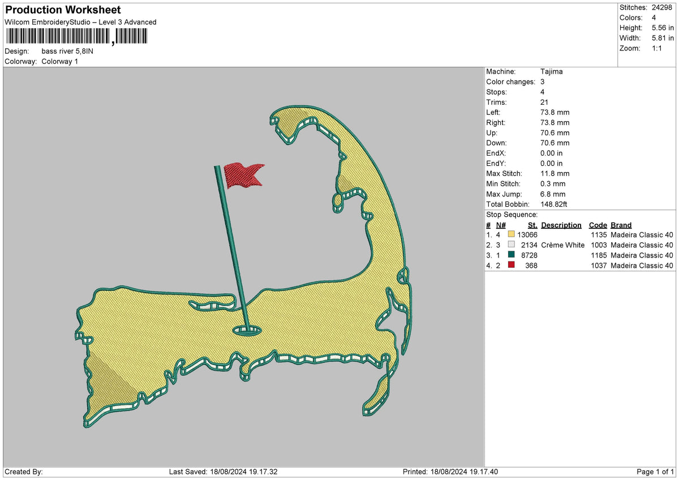Click the EndX value 0.00 in
This screenshot has height=480, width=679.
point(552,153)
